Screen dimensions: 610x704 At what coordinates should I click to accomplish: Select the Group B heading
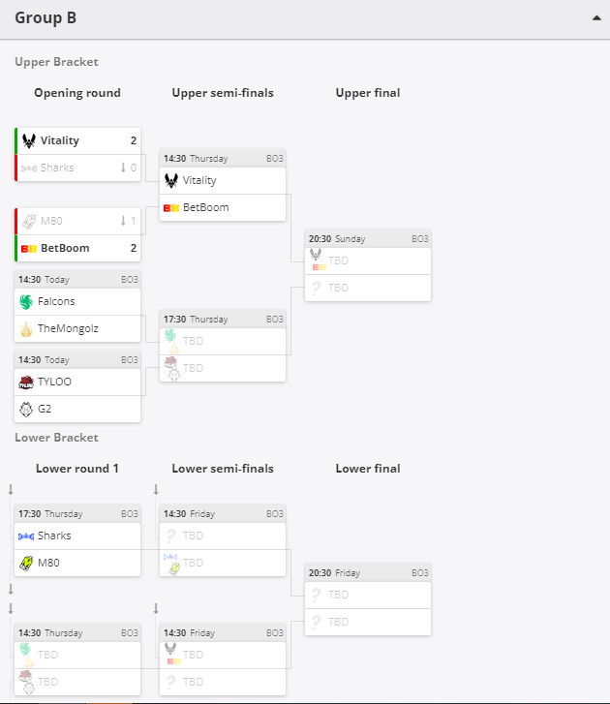pos(46,18)
